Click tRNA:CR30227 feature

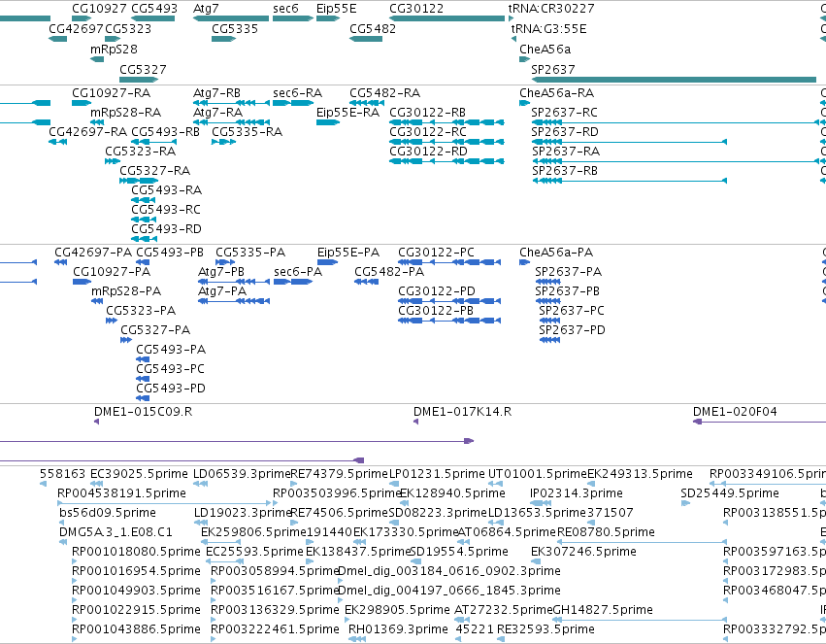click(x=511, y=18)
